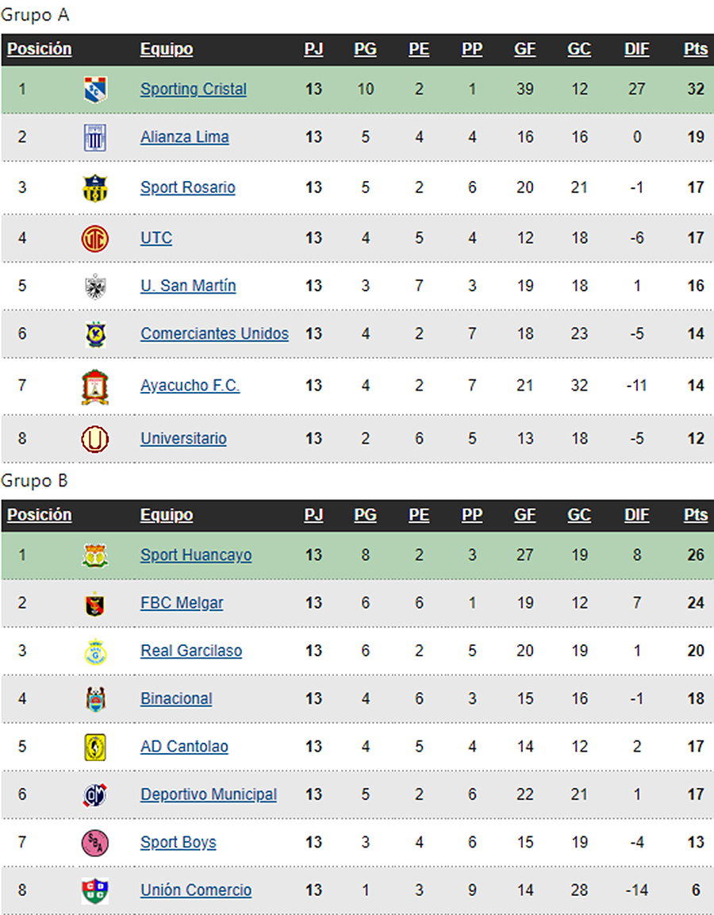
Task: Click the FBC Melgar shield icon
Action: click(x=95, y=604)
